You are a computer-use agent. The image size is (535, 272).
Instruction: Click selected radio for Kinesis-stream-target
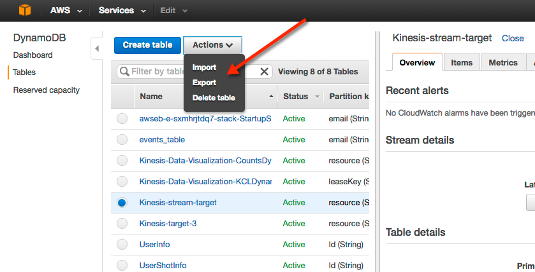click(x=122, y=203)
